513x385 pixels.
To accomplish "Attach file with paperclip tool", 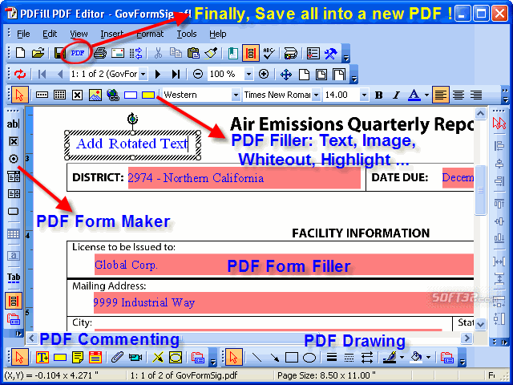I will 117,357.
